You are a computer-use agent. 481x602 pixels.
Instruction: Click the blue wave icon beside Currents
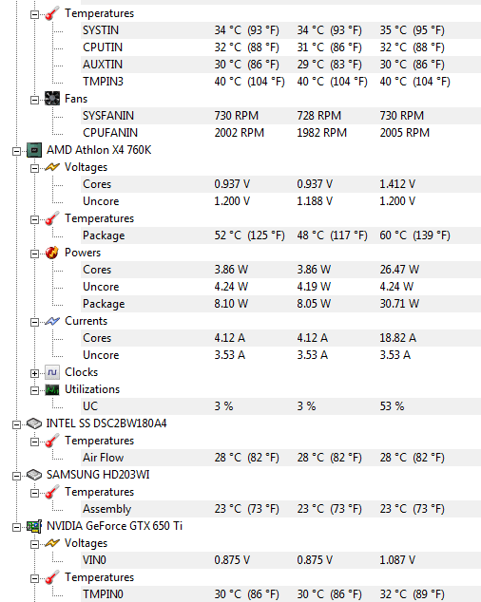52,321
